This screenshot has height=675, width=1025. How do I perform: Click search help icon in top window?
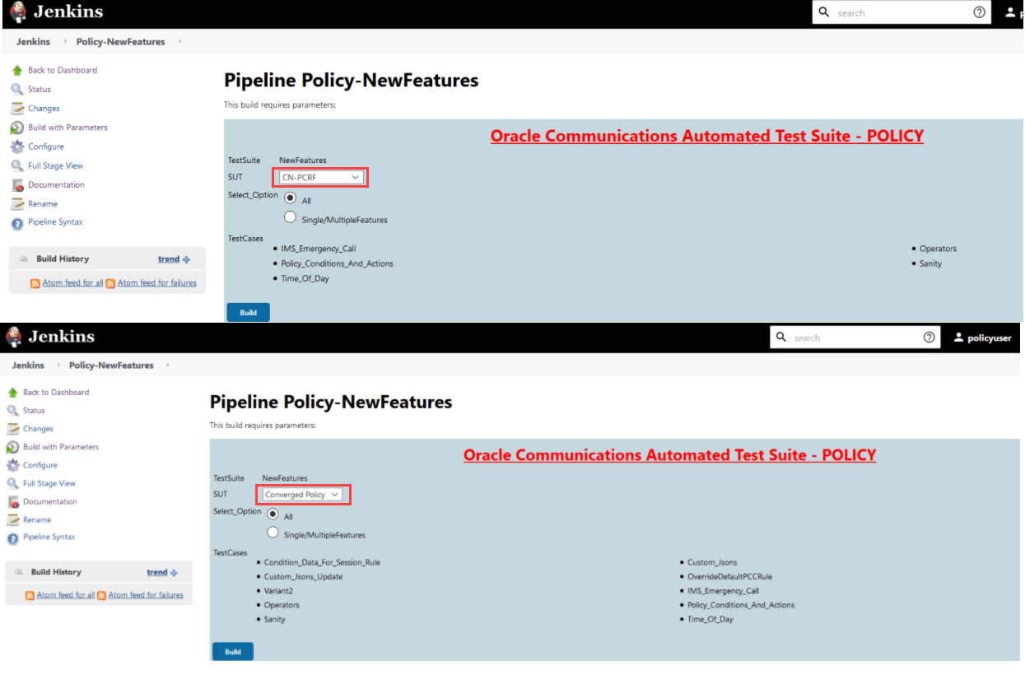(x=979, y=12)
